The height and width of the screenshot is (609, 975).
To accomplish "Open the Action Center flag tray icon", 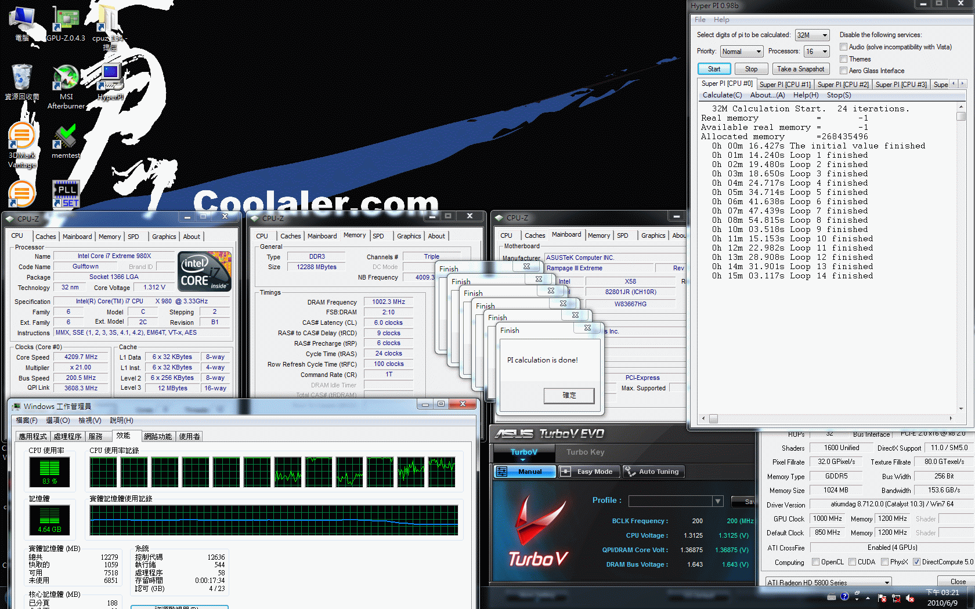I will click(x=882, y=598).
